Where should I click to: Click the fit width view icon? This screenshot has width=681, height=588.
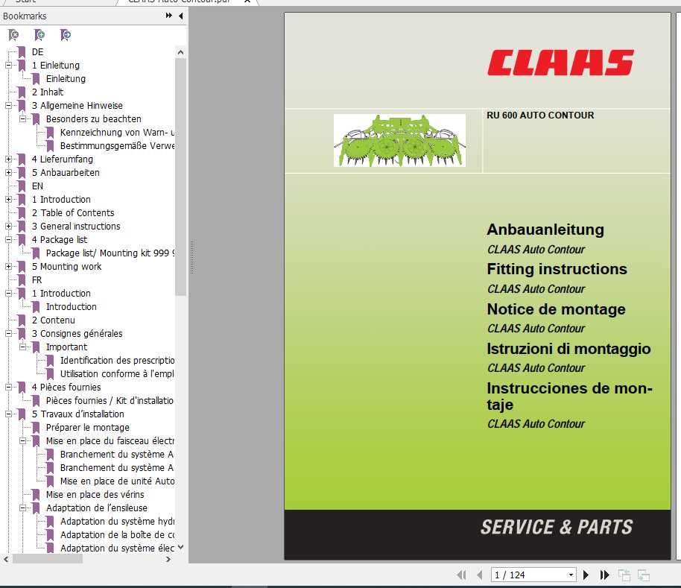pyautogui.click(x=642, y=575)
